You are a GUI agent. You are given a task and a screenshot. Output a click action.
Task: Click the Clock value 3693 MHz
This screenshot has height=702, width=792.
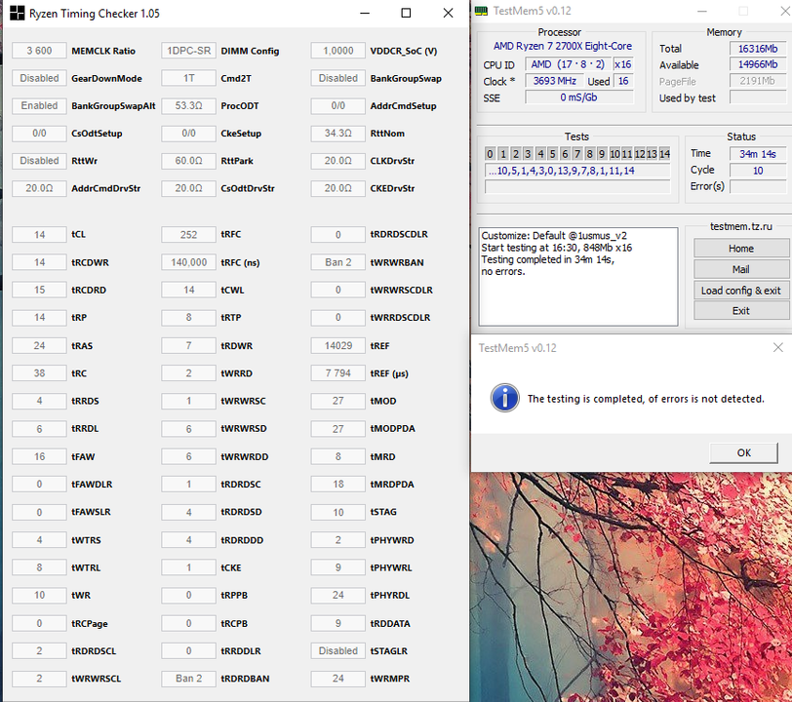555,81
